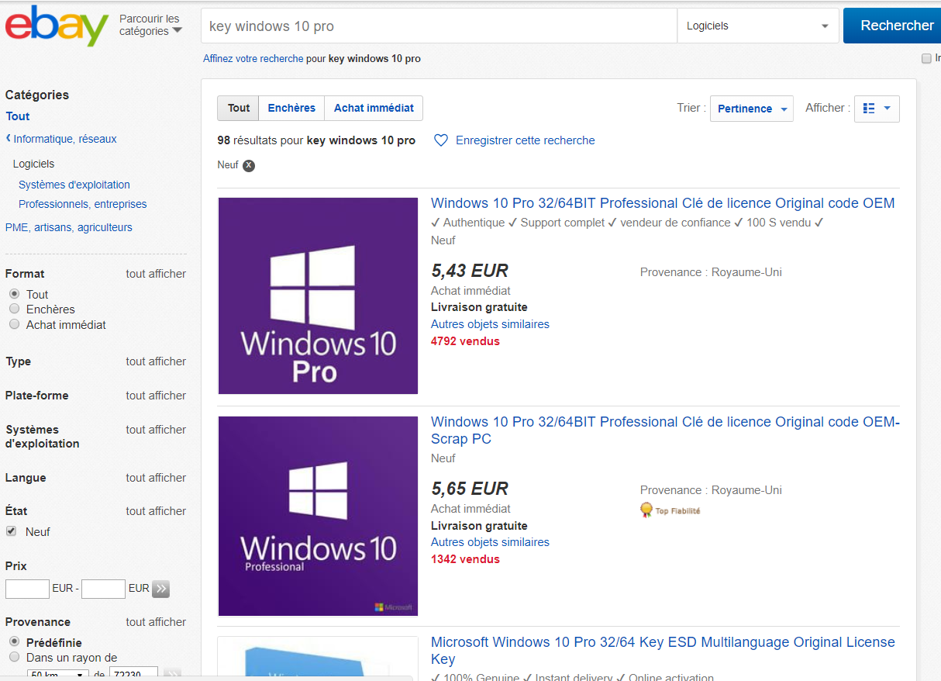Select the Prédéfinie provenance radio button
Screen dimensions: 941x681
(14, 642)
